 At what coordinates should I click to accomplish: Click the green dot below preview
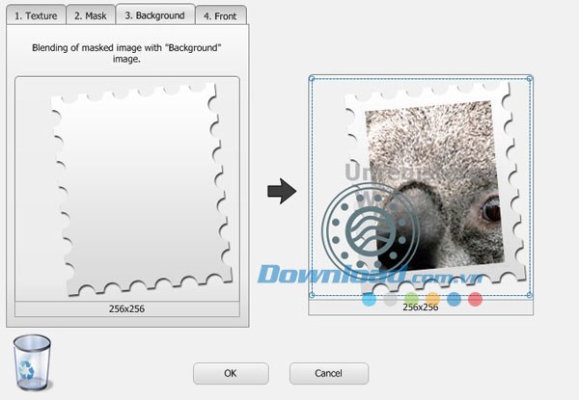point(412,299)
